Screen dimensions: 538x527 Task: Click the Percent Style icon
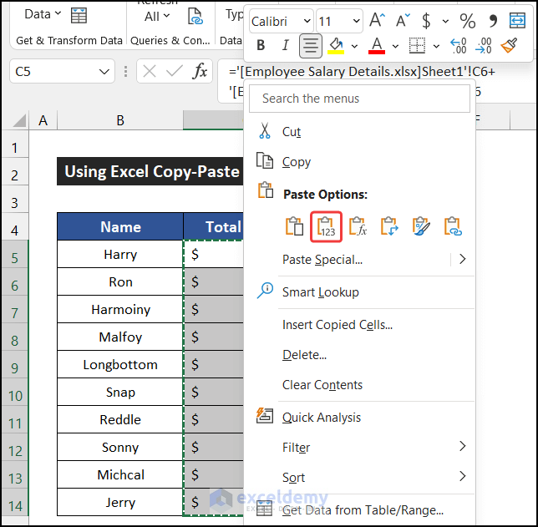click(x=467, y=20)
